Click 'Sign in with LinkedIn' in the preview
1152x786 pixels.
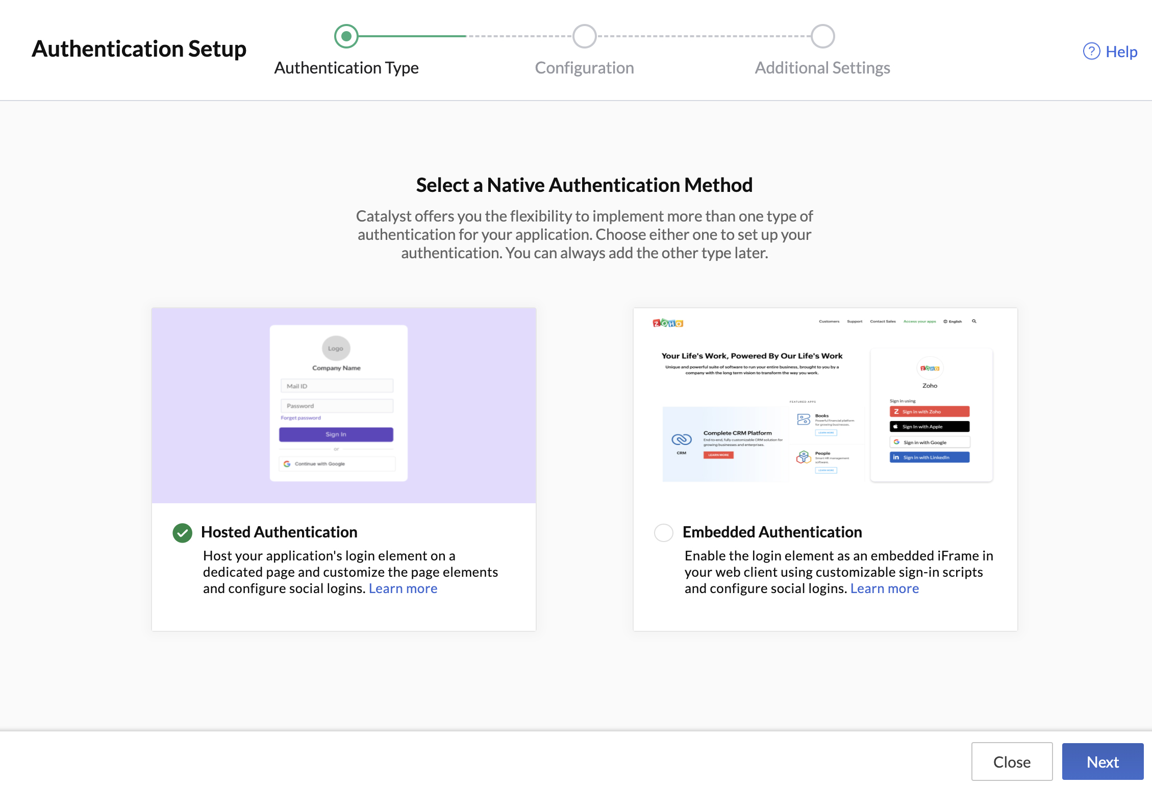point(929,457)
